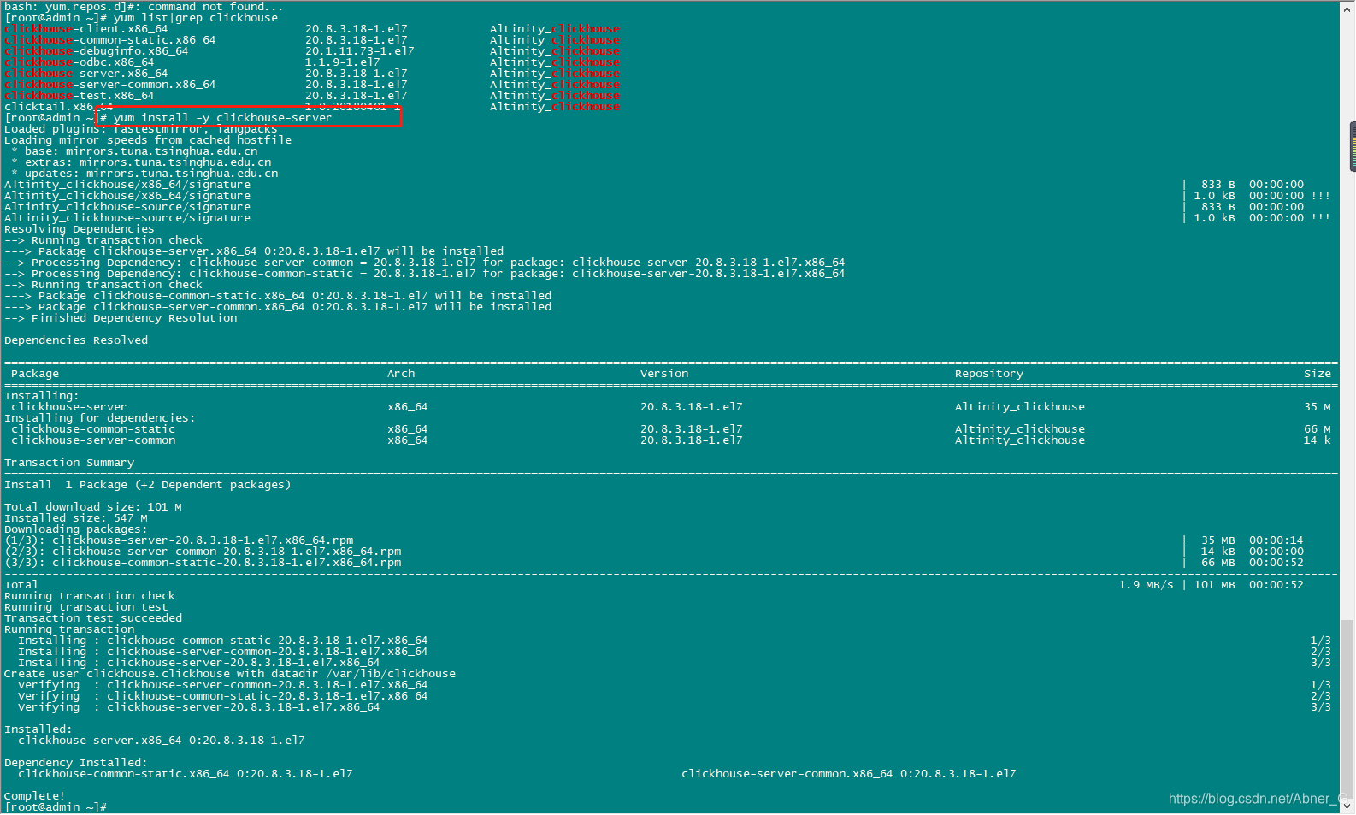Click 'Resolving Dependencies' line
The image size is (1356, 815).
pos(80,228)
